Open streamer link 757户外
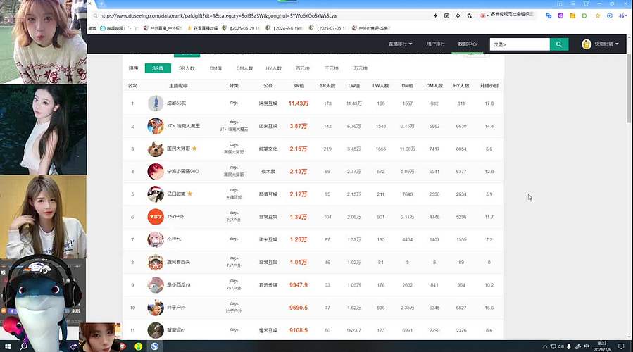Screen dimensions: 633x352 point(175,217)
